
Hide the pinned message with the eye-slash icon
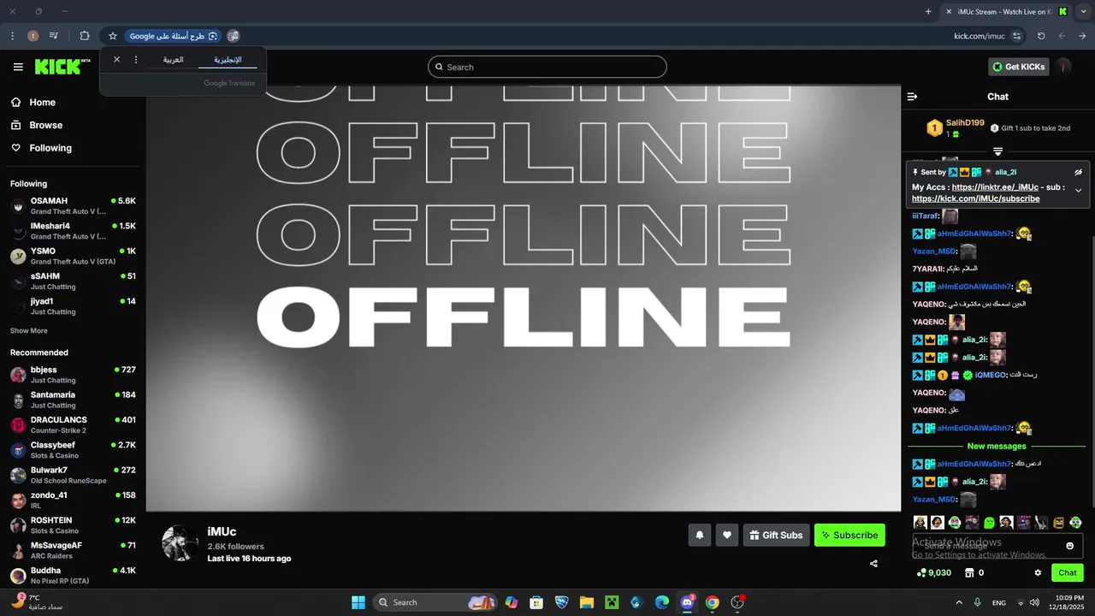click(1078, 172)
